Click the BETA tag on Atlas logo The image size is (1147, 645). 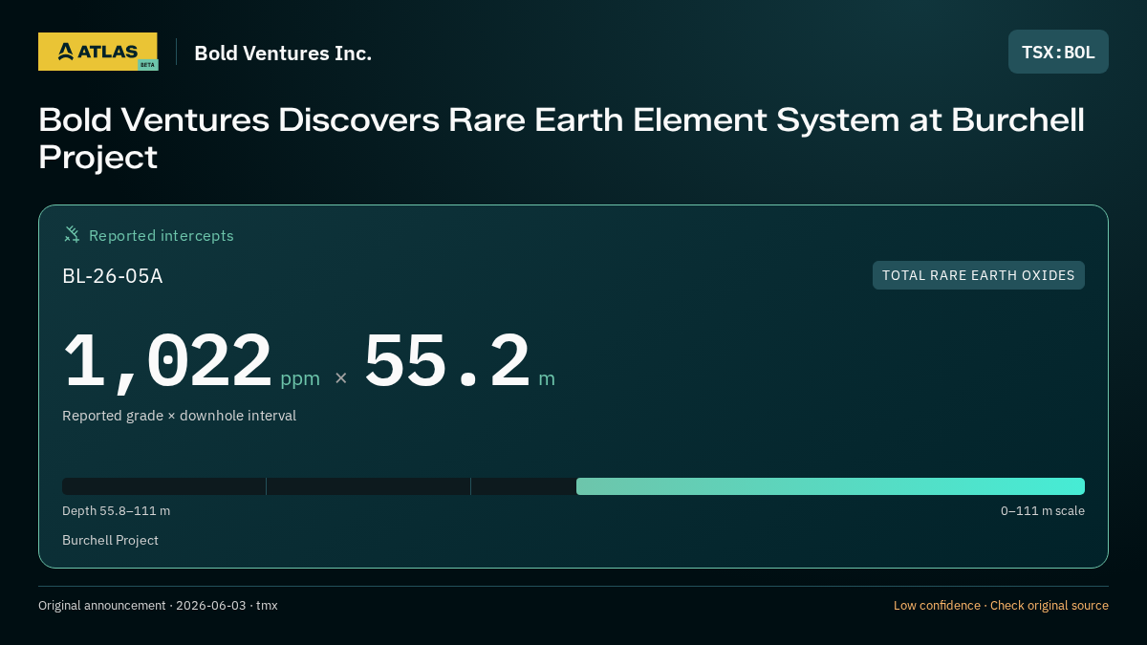coord(147,65)
